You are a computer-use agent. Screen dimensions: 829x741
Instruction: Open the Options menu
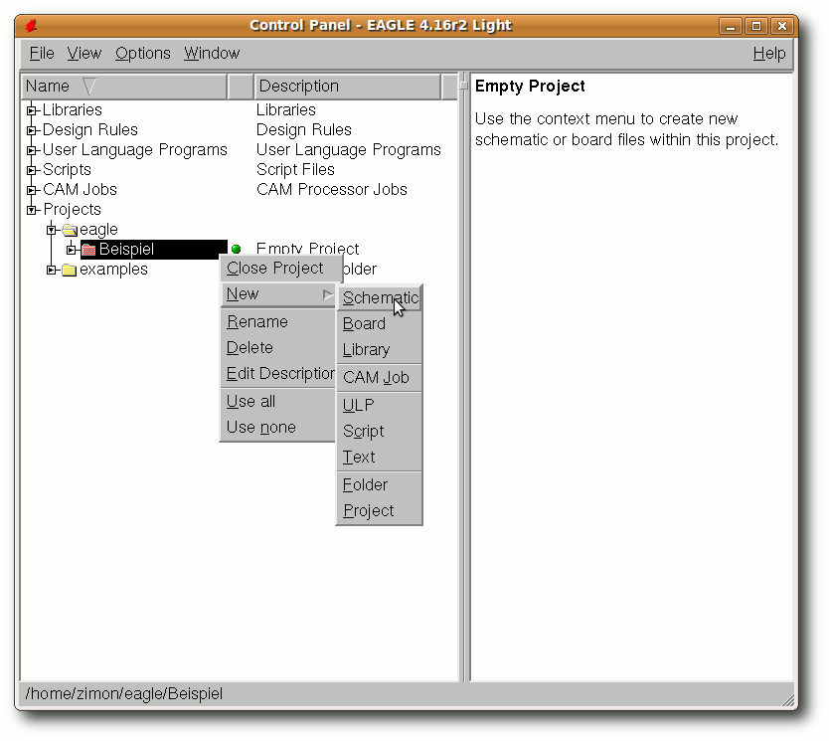click(143, 54)
